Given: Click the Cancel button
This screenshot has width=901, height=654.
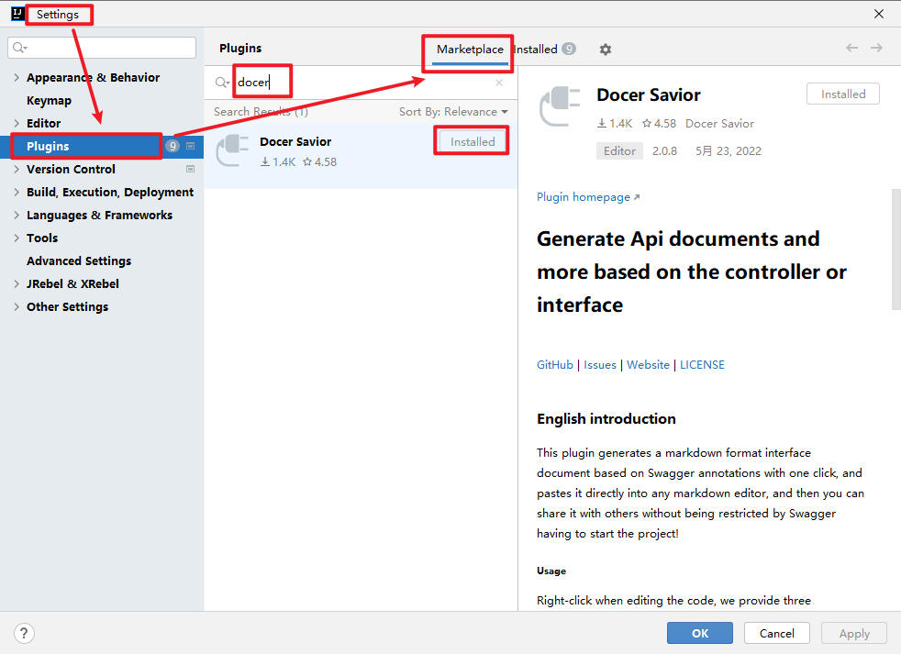Looking at the screenshot, I should pos(777,633).
